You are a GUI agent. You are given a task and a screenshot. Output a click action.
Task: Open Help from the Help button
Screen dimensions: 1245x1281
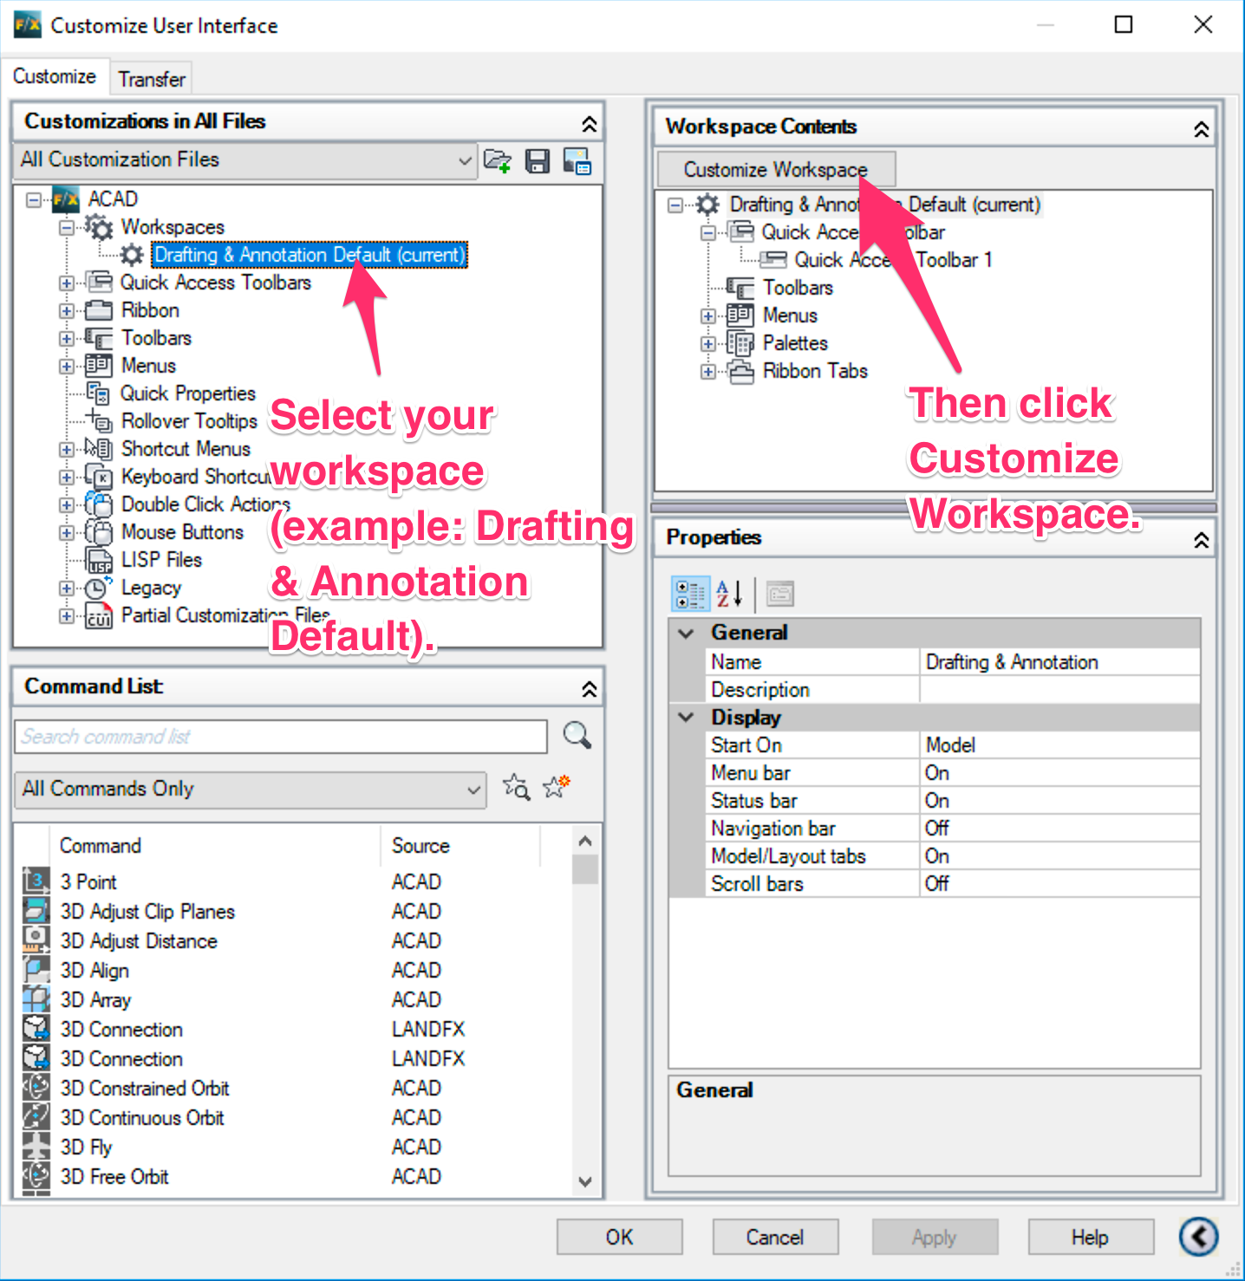(x=1091, y=1237)
